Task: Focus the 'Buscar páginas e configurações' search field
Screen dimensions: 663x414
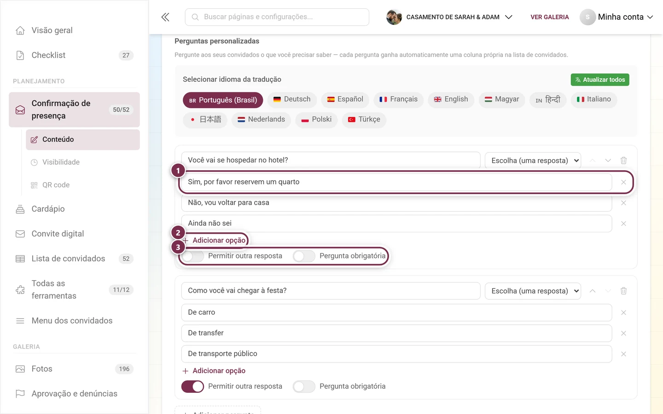Action: pos(277,17)
